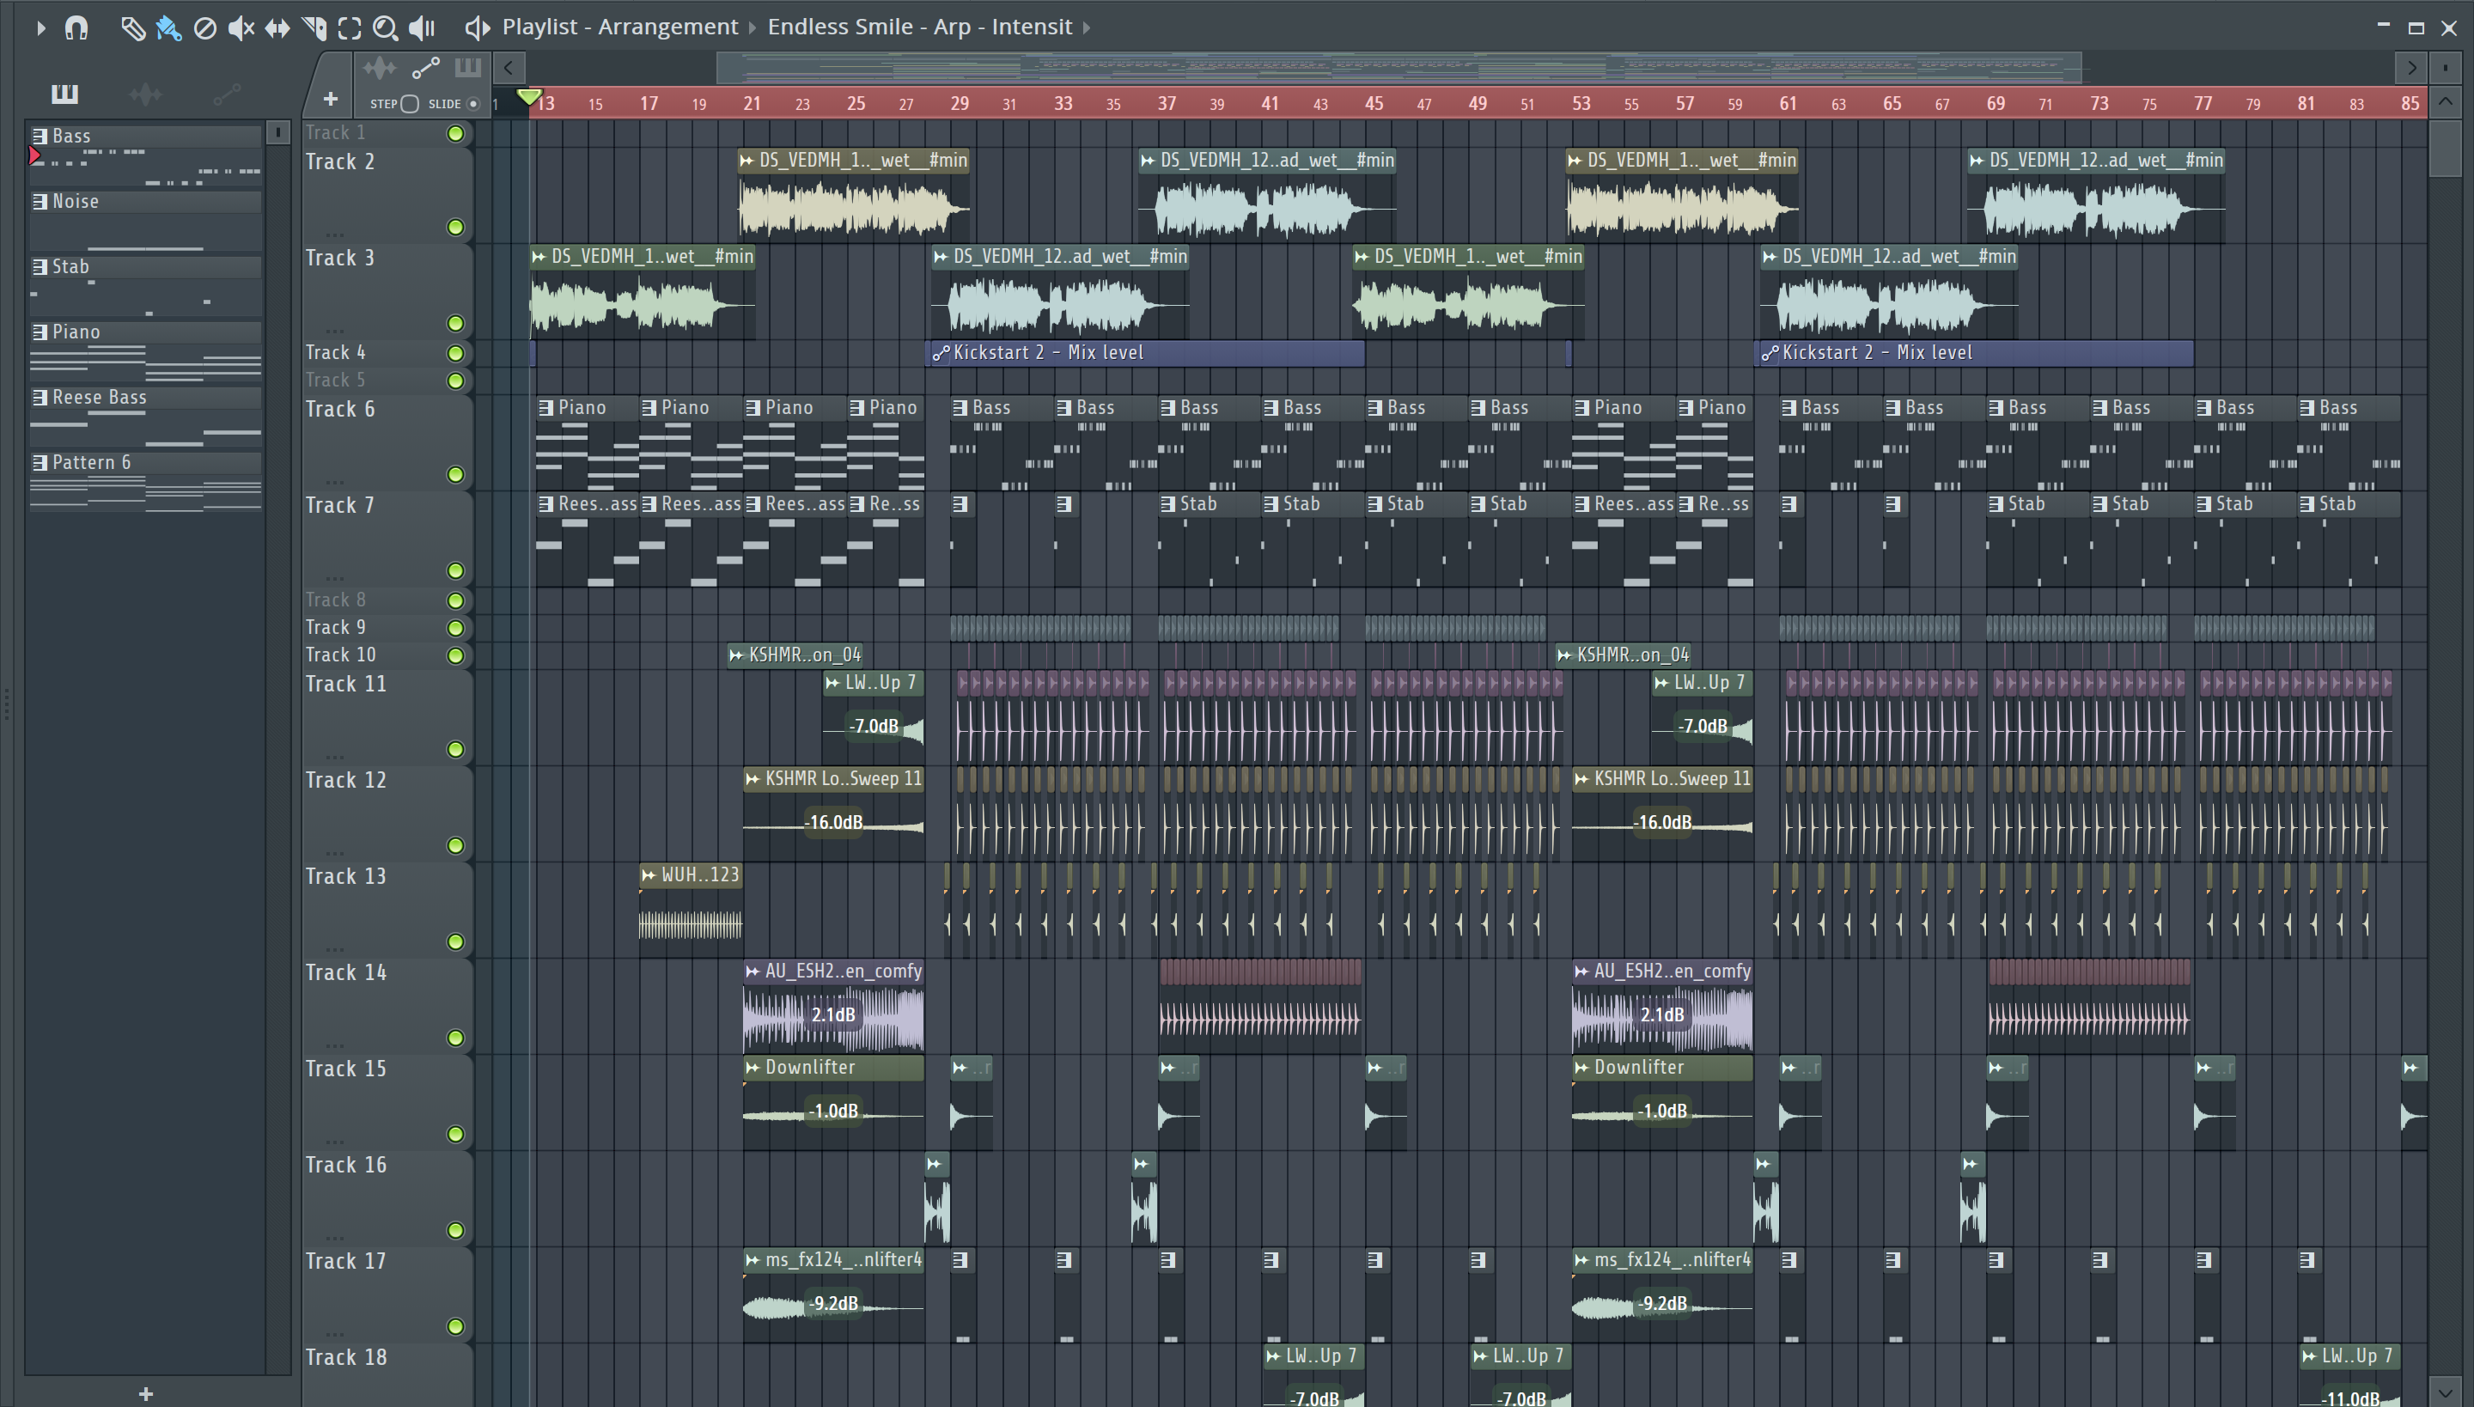Add new pattern with plus at picker bottom
Viewport: 2474px width, 1407px height.
coord(146,1393)
